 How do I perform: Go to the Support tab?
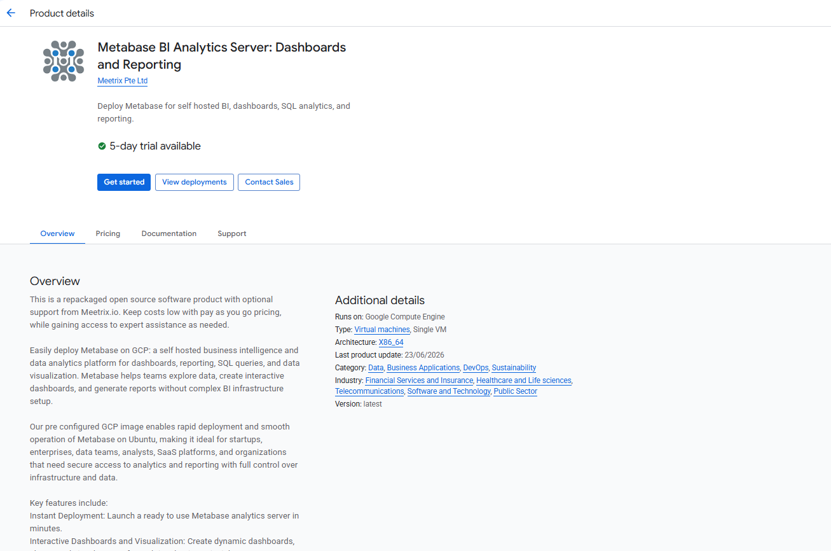click(232, 234)
